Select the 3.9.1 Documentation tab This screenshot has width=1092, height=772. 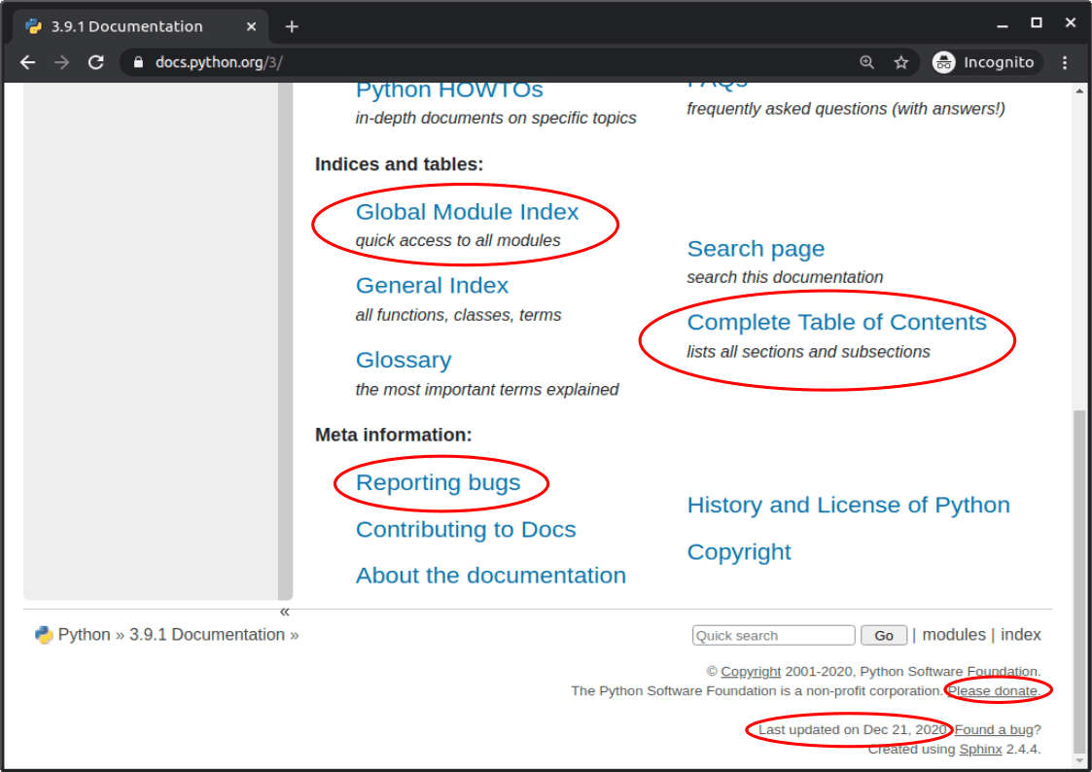(126, 25)
